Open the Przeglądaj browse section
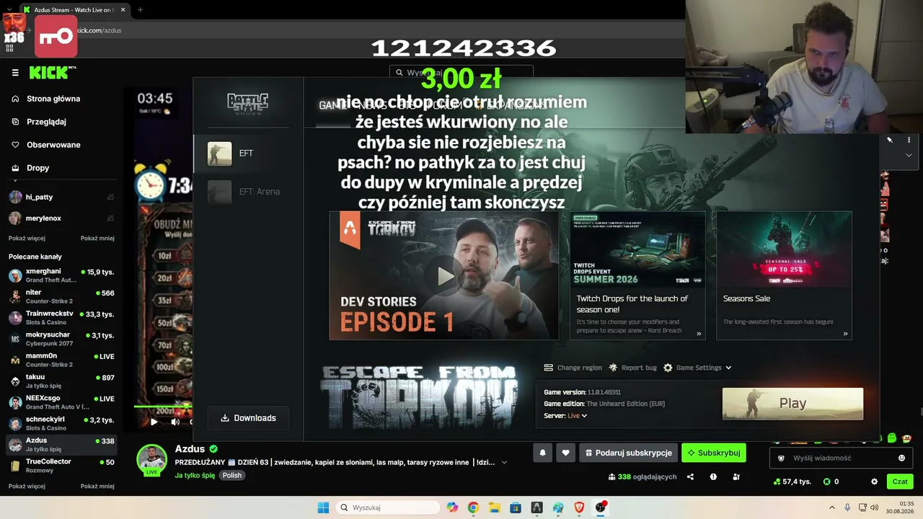Image resolution: width=923 pixels, height=519 pixels. pyautogui.click(x=46, y=122)
